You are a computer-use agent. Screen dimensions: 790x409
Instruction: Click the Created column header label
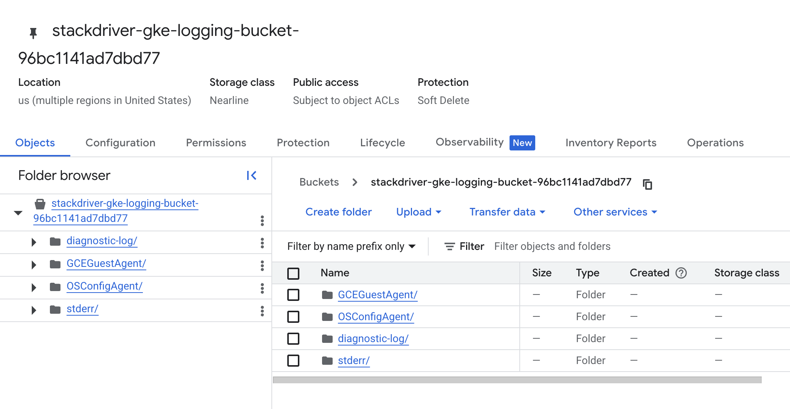pos(649,273)
